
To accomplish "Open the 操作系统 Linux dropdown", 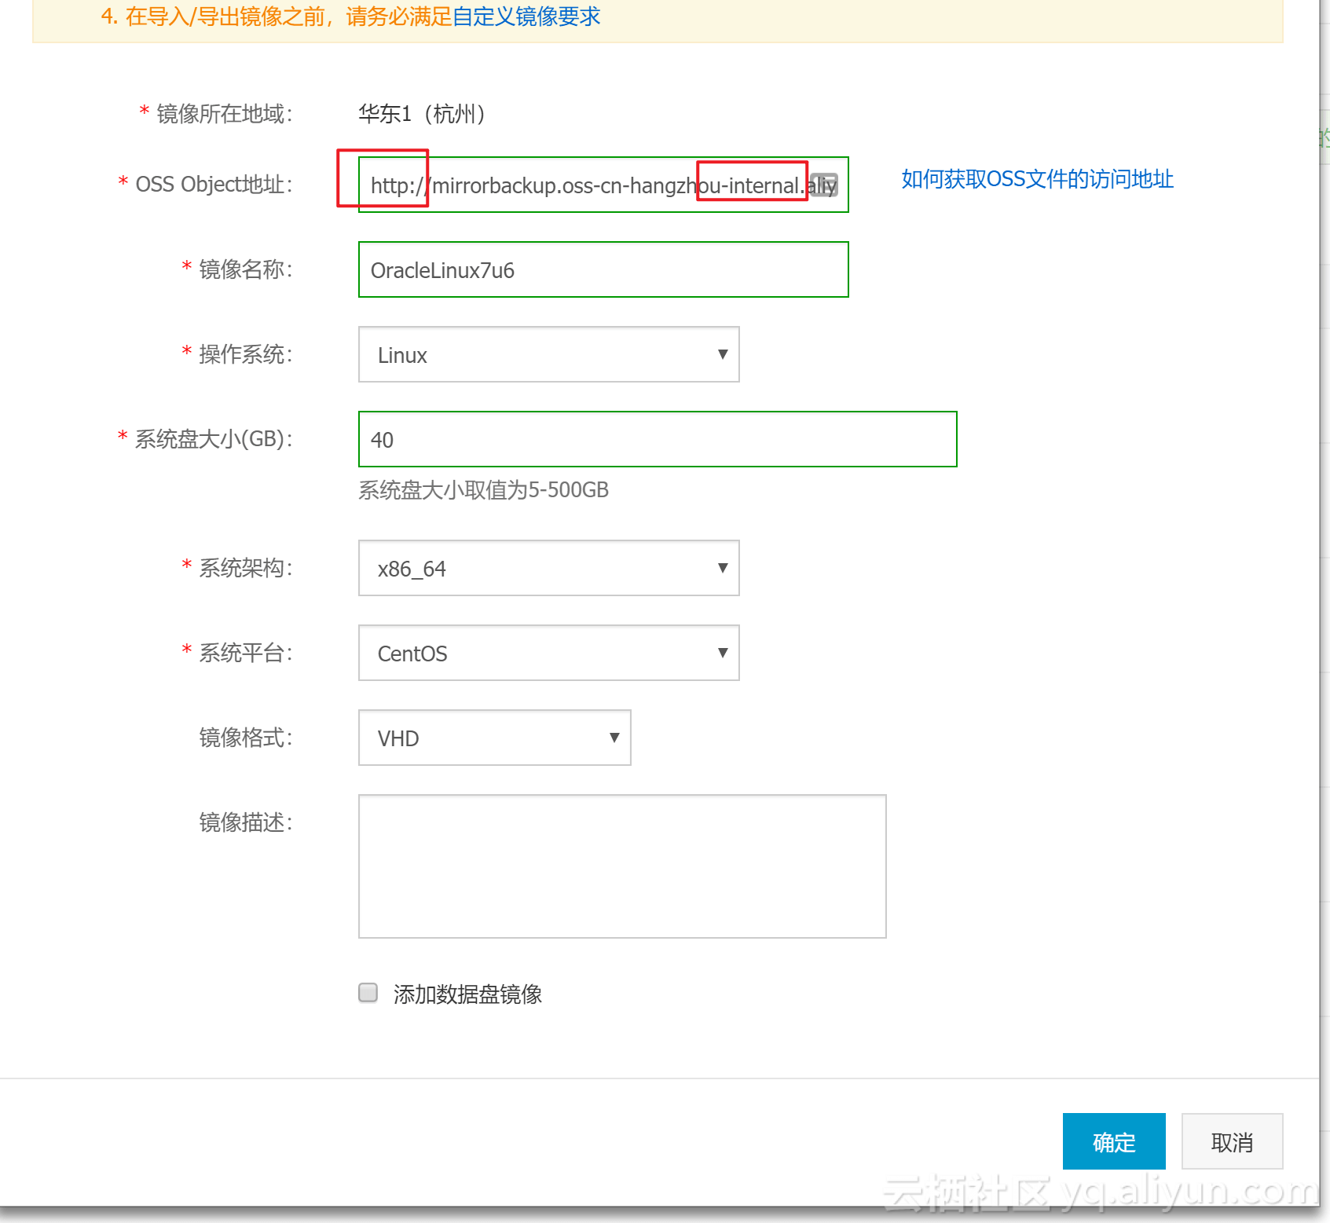I will [x=548, y=354].
